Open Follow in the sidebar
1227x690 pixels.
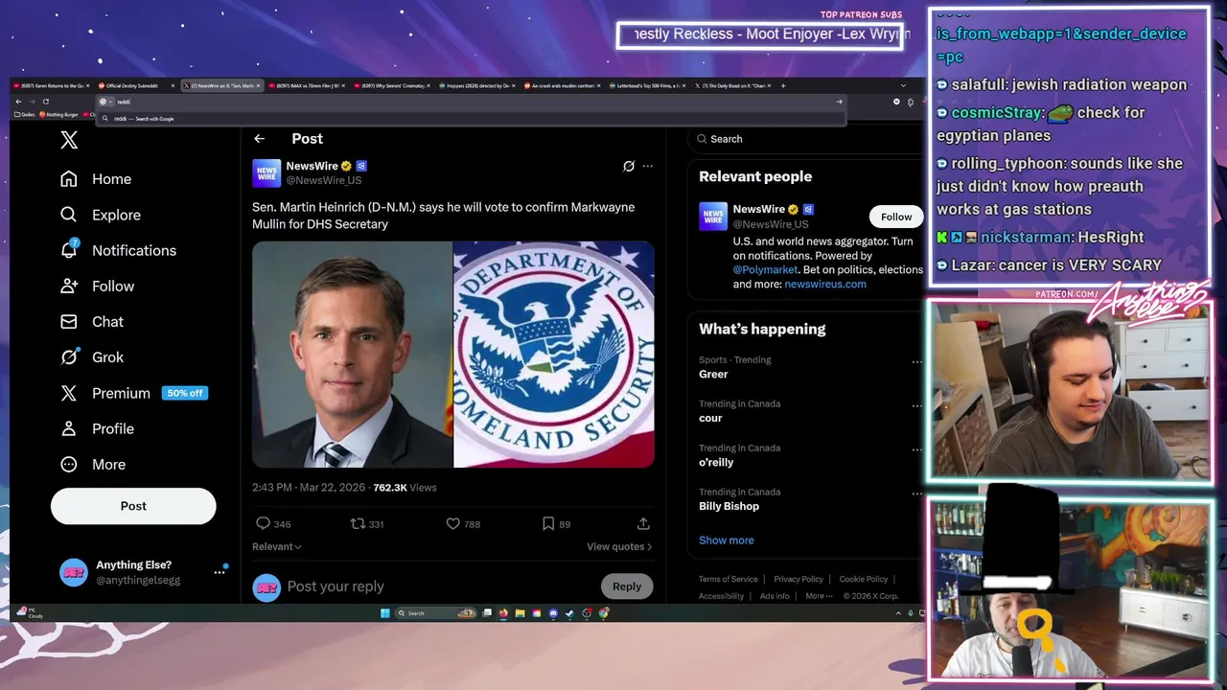coord(96,286)
